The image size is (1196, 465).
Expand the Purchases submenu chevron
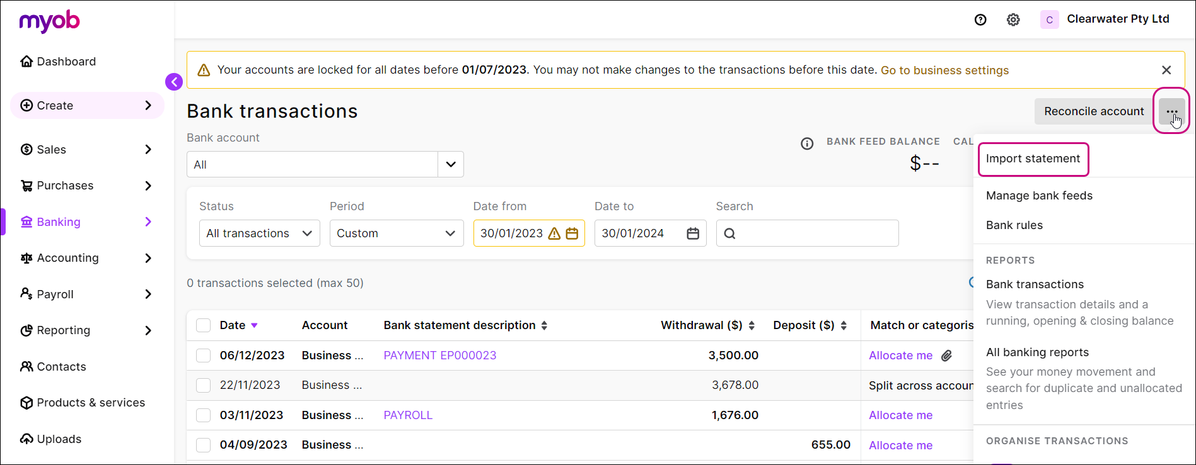[x=148, y=186]
